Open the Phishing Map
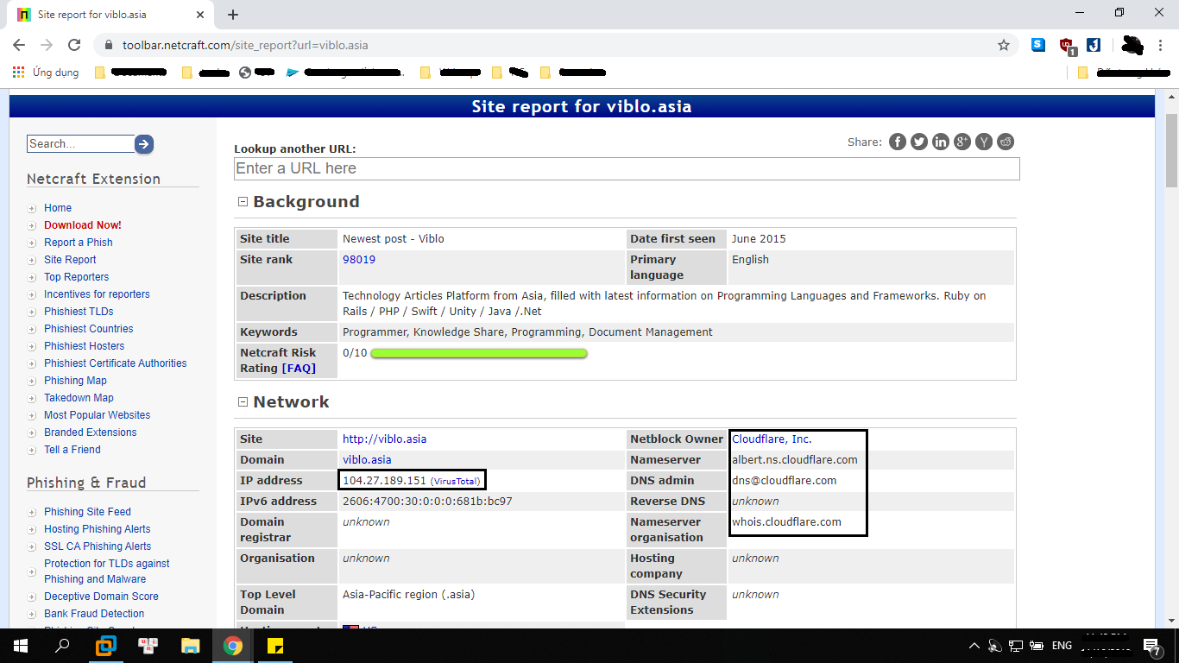Image resolution: width=1179 pixels, height=663 pixels. [x=76, y=381]
